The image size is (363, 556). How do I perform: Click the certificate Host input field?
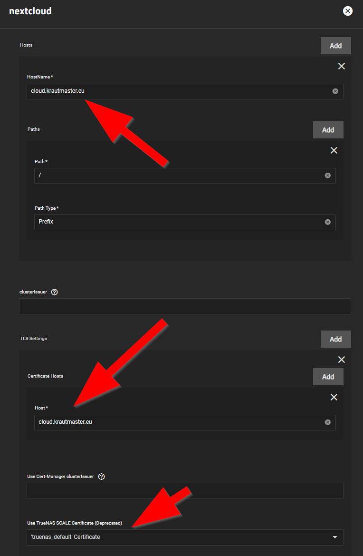[185, 422]
